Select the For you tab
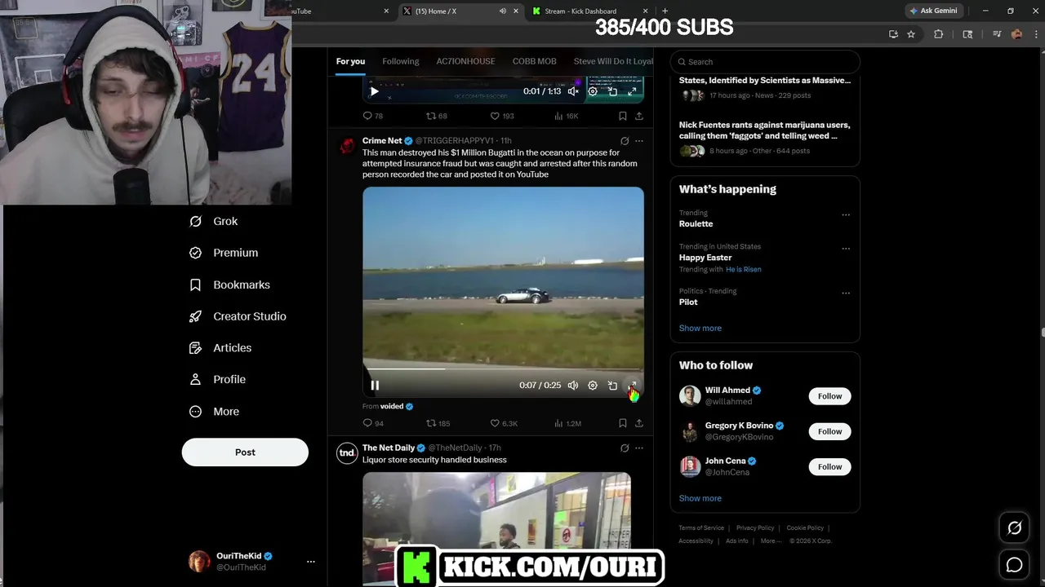This screenshot has height=587, width=1045. 350,61
